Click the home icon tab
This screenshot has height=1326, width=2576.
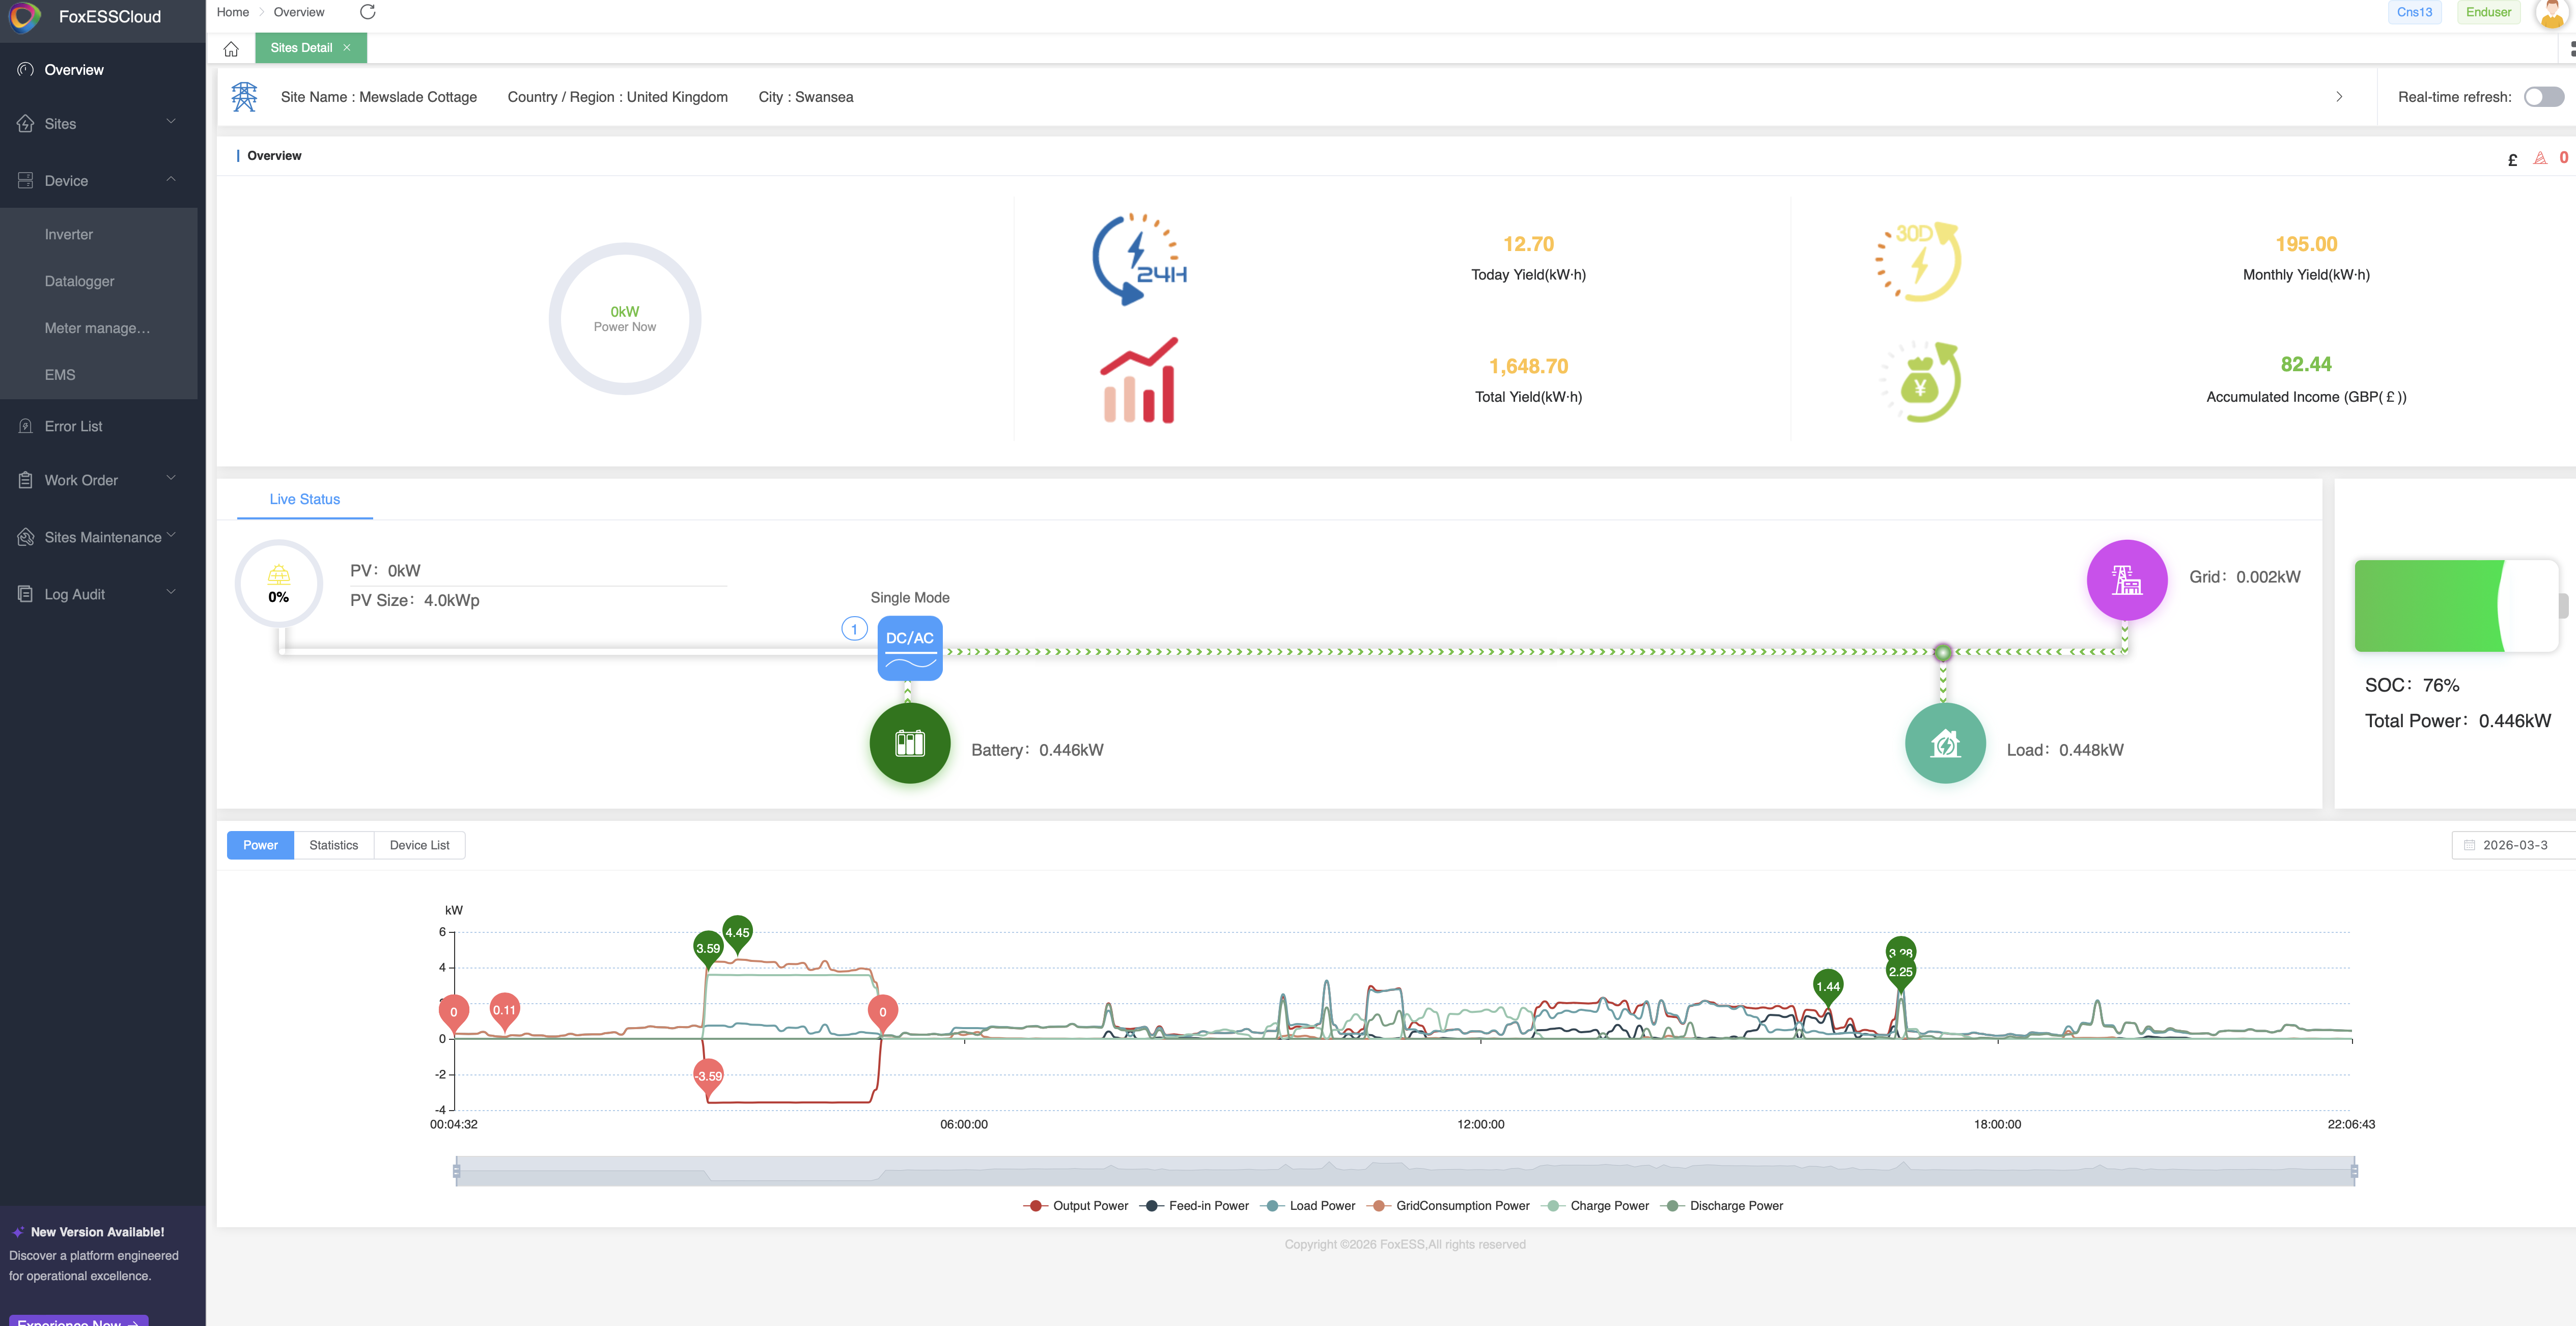click(231, 48)
